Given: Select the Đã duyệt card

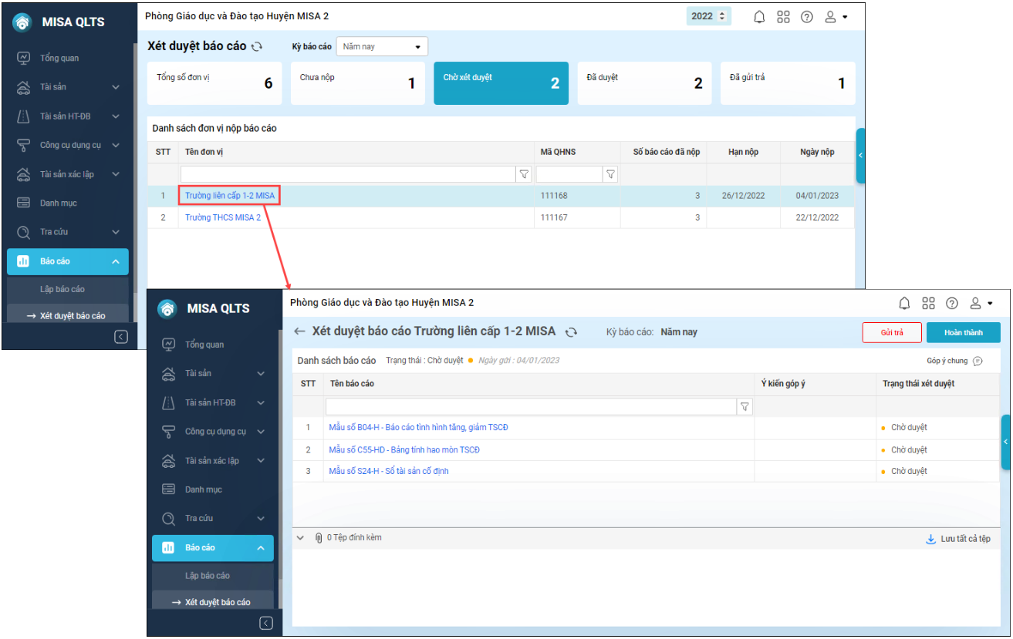Looking at the screenshot, I should (x=644, y=83).
